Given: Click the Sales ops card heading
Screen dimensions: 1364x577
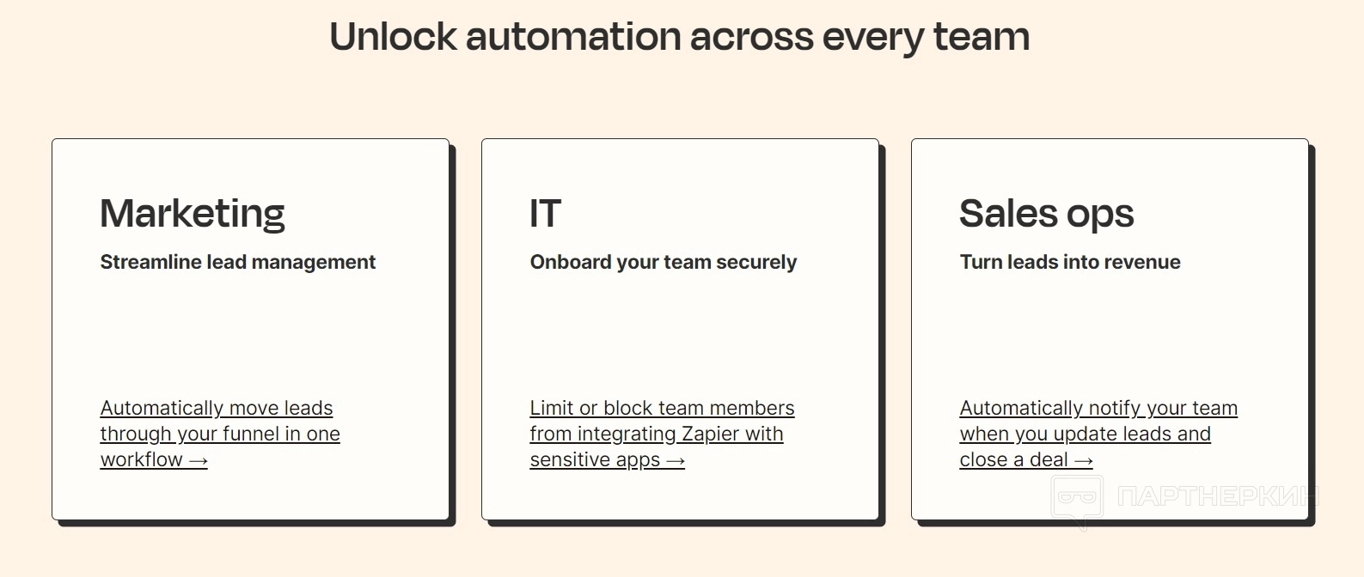Looking at the screenshot, I should 1046,214.
